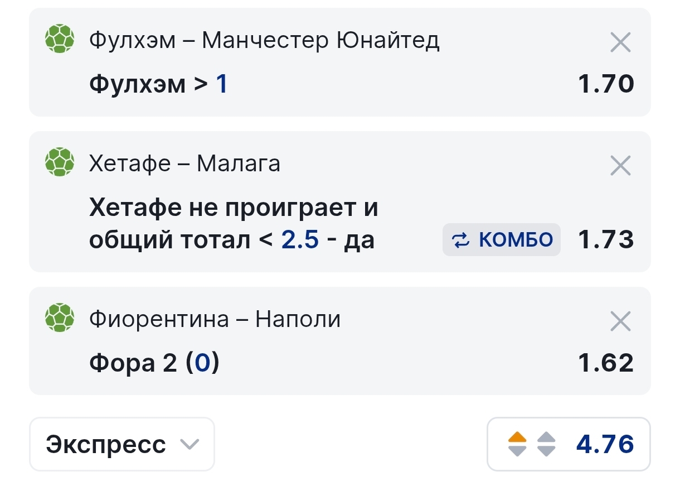Remove the Фулхэм – Манчестер Юнайтед bet
The image size is (680, 481).
tap(620, 42)
